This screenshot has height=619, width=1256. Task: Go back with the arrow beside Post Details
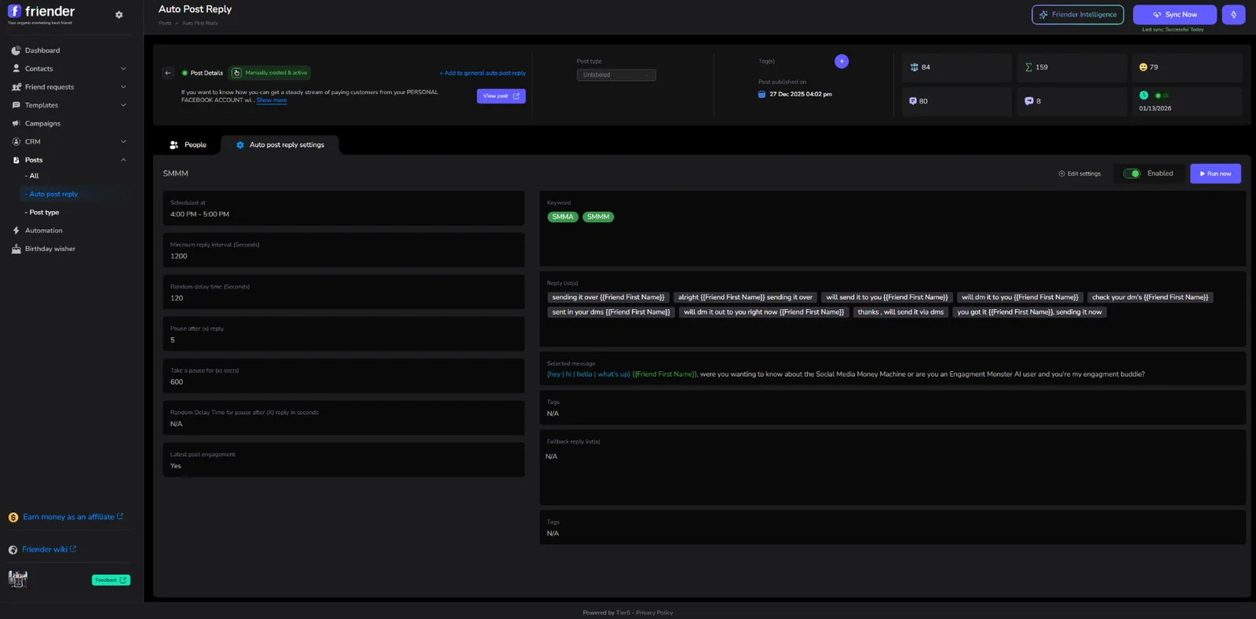click(168, 73)
